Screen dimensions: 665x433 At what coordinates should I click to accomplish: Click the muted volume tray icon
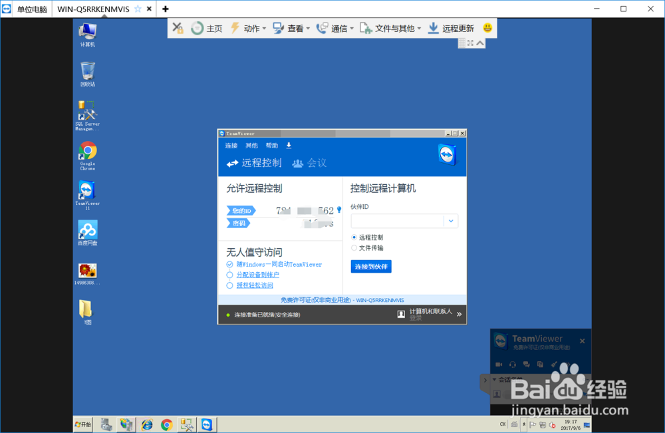(x=552, y=424)
